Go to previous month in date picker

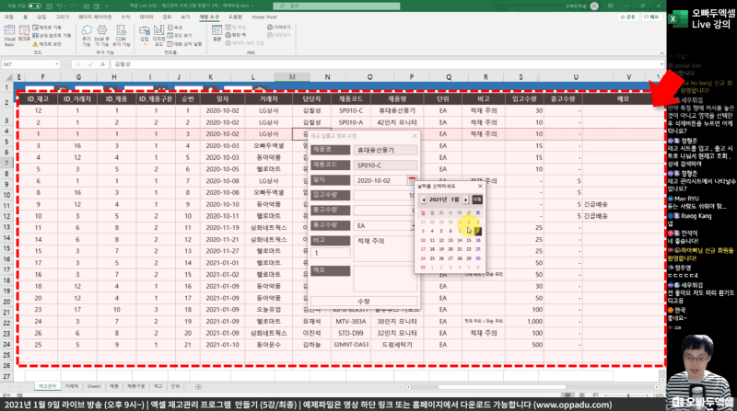(x=424, y=199)
